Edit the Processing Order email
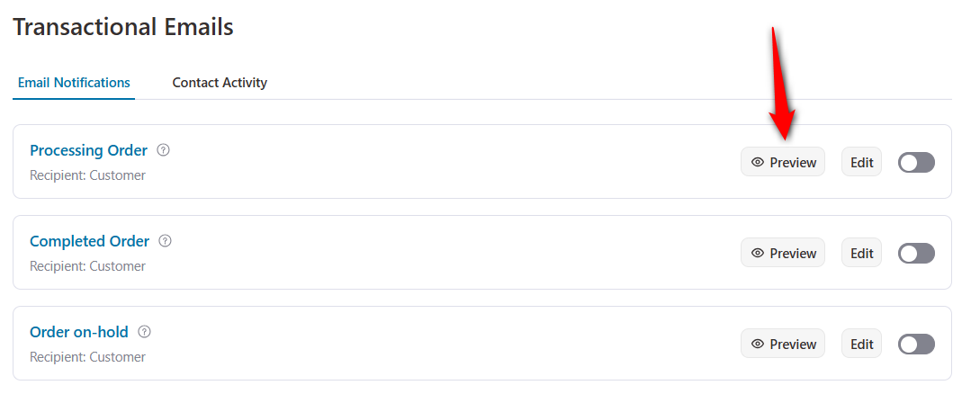962x394 pixels. [861, 162]
